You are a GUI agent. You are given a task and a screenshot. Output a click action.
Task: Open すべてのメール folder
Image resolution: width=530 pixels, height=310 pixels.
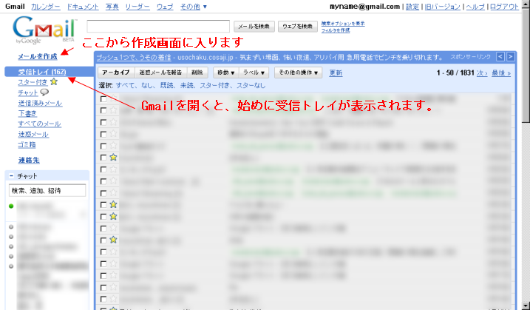point(40,124)
